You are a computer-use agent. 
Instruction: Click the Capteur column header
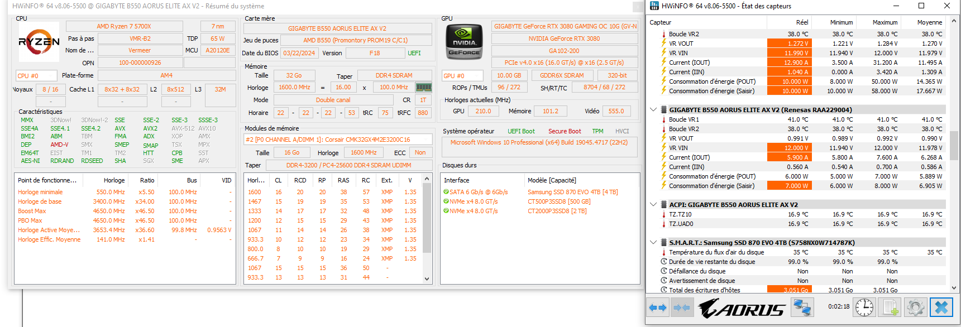[707, 22]
